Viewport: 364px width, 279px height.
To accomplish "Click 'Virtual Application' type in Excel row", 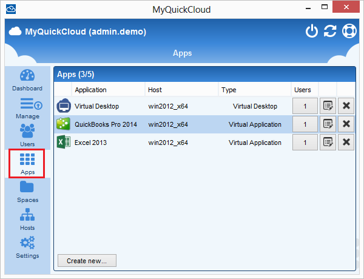I will tap(255, 143).
